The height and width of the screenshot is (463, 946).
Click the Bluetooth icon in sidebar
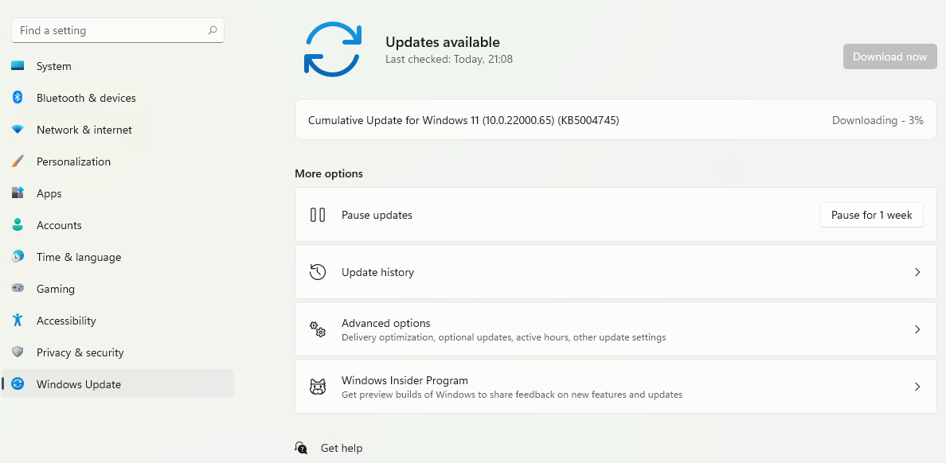[x=18, y=97]
